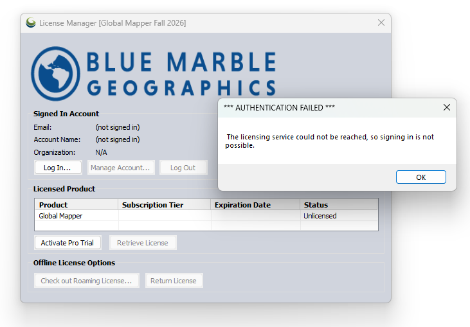The height and width of the screenshot is (327, 470).
Task: Click the Authentication Failed dialog title bar
Action: point(330,108)
